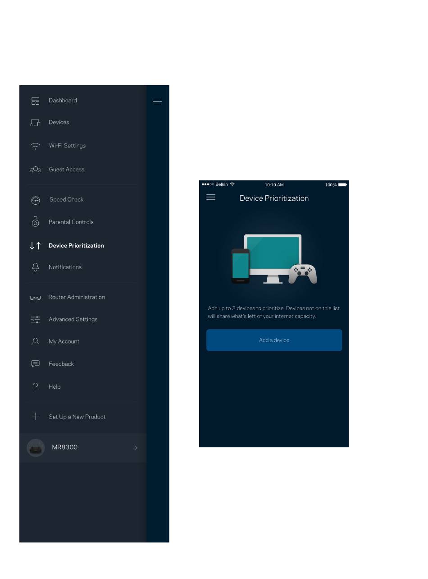Screen dimensions: 428x579
Task: Collapse sidebar with the top-right hamburger icon
Action: (x=157, y=101)
